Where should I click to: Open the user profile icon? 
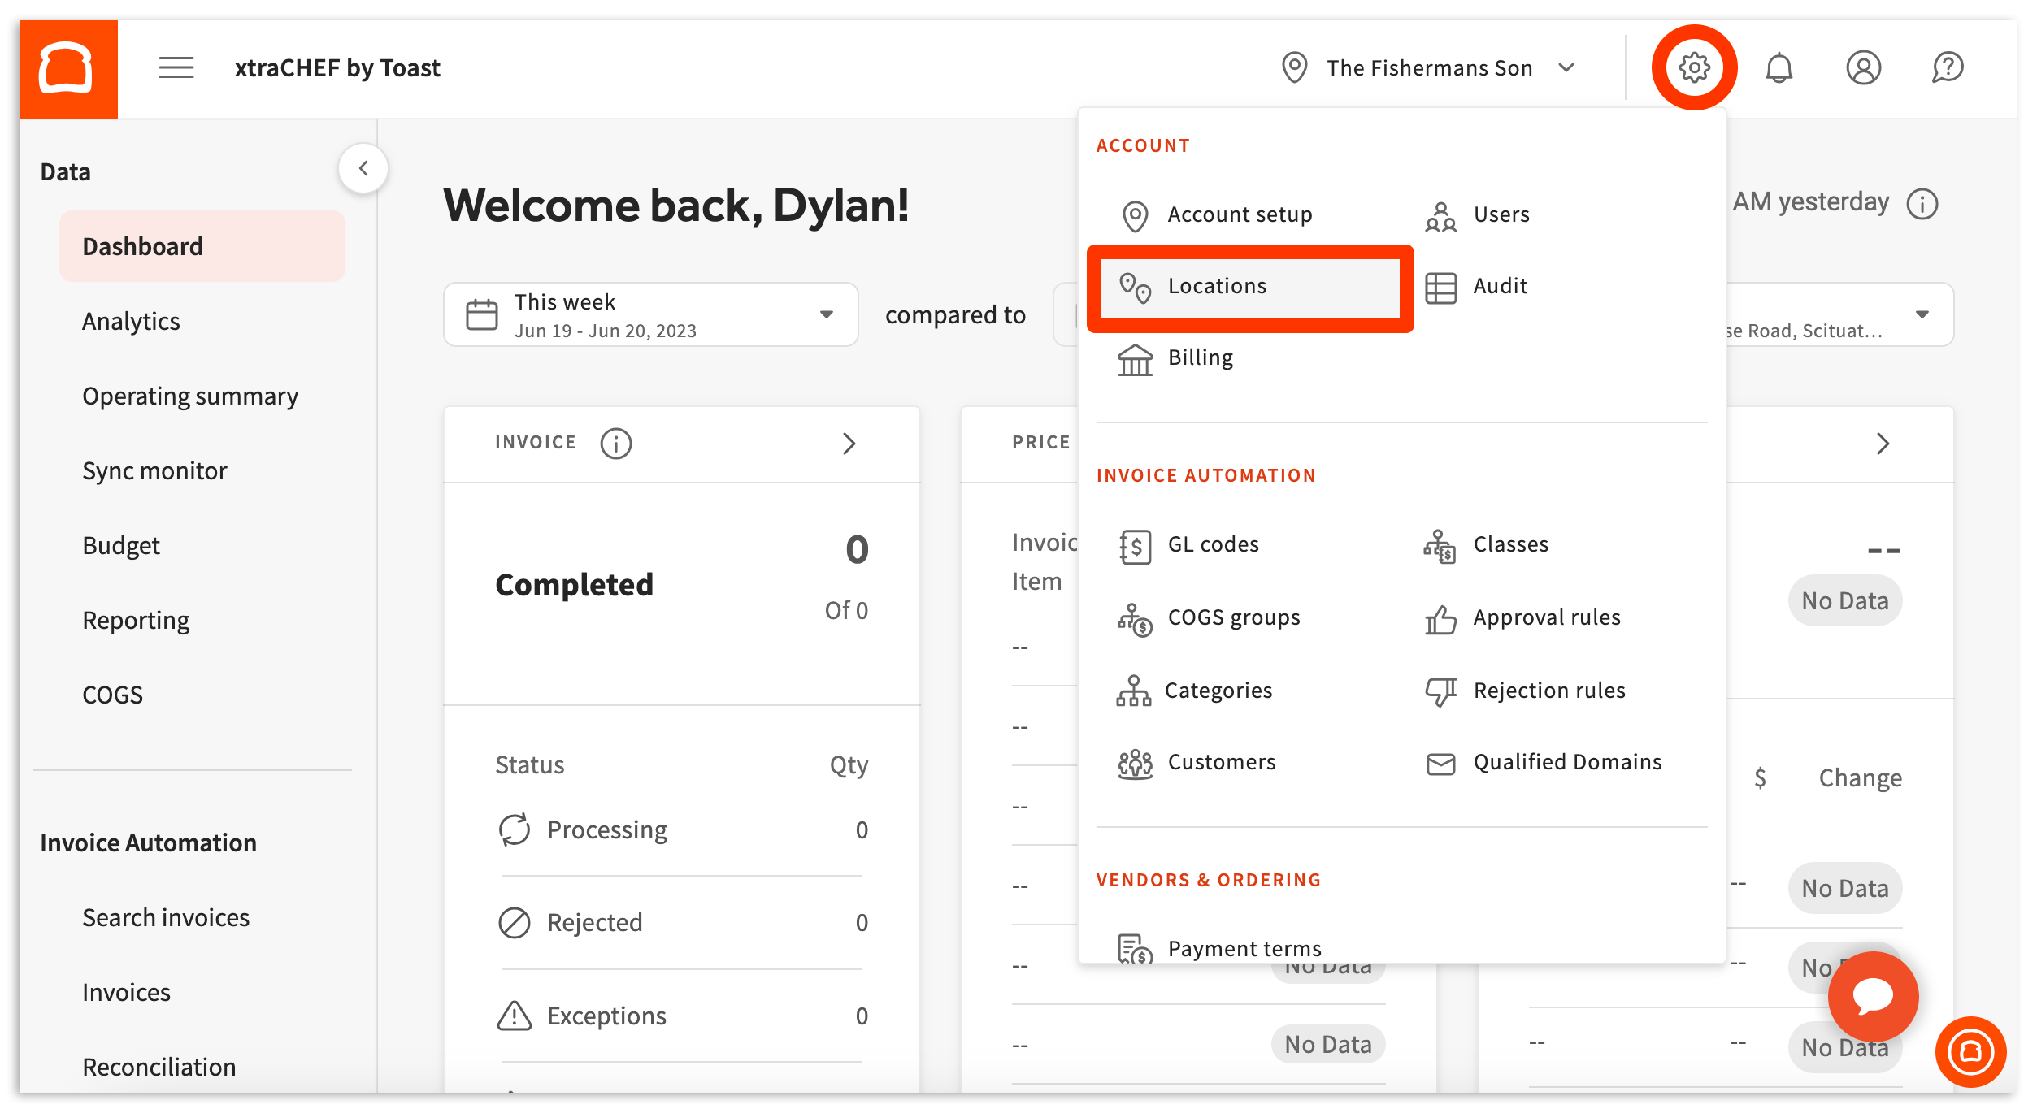[x=1863, y=67]
